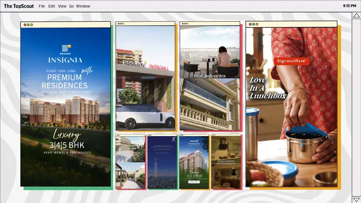361x203 pixels.
Task: Click green dot on SignoraWare window
Action: tap(254, 24)
